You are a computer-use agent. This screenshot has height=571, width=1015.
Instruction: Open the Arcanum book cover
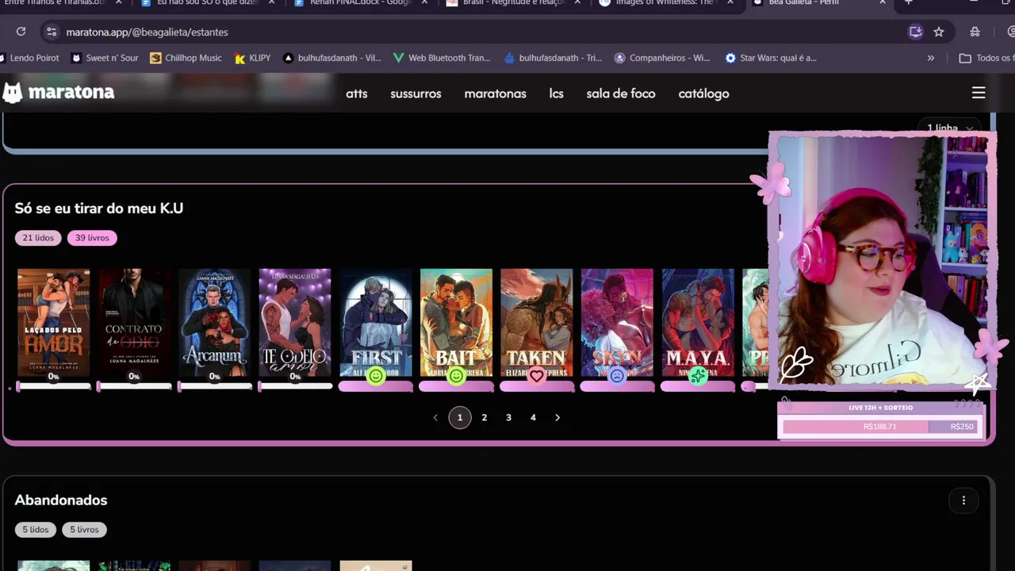coord(215,322)
